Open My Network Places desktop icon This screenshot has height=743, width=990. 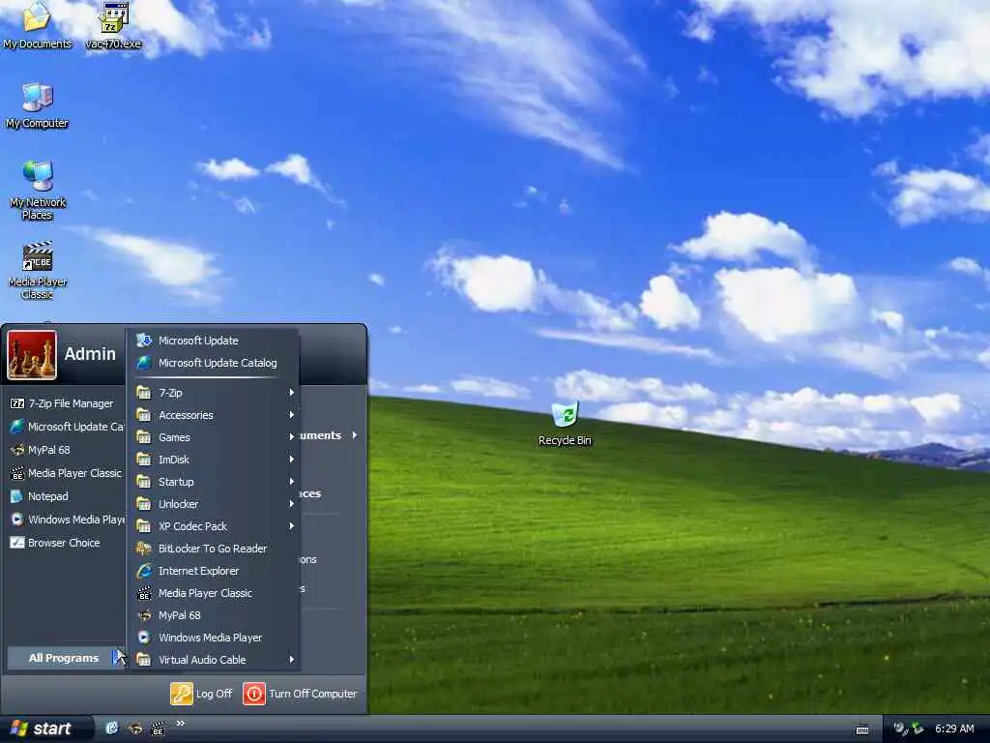click(38, 191)
